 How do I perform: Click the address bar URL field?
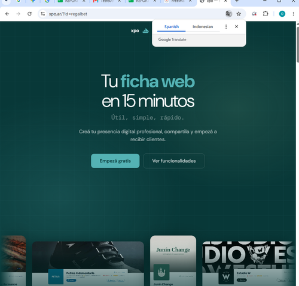point(132,14)
